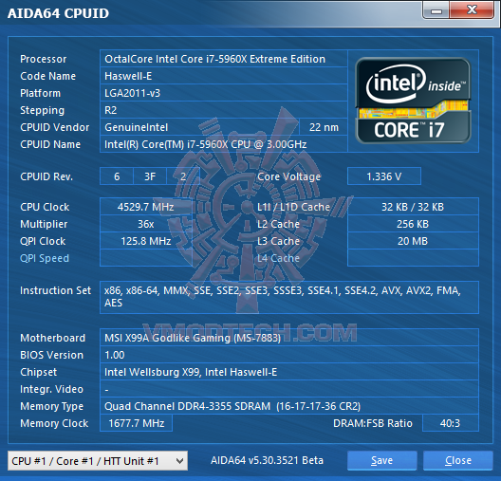501x481 pixels.
Task: Click the QPI Speed label
Action: 45,258
